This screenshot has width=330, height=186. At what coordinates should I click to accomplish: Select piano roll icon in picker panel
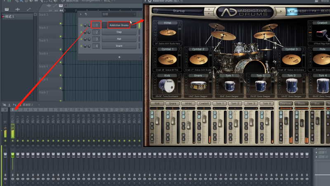[x=7, y=9]
